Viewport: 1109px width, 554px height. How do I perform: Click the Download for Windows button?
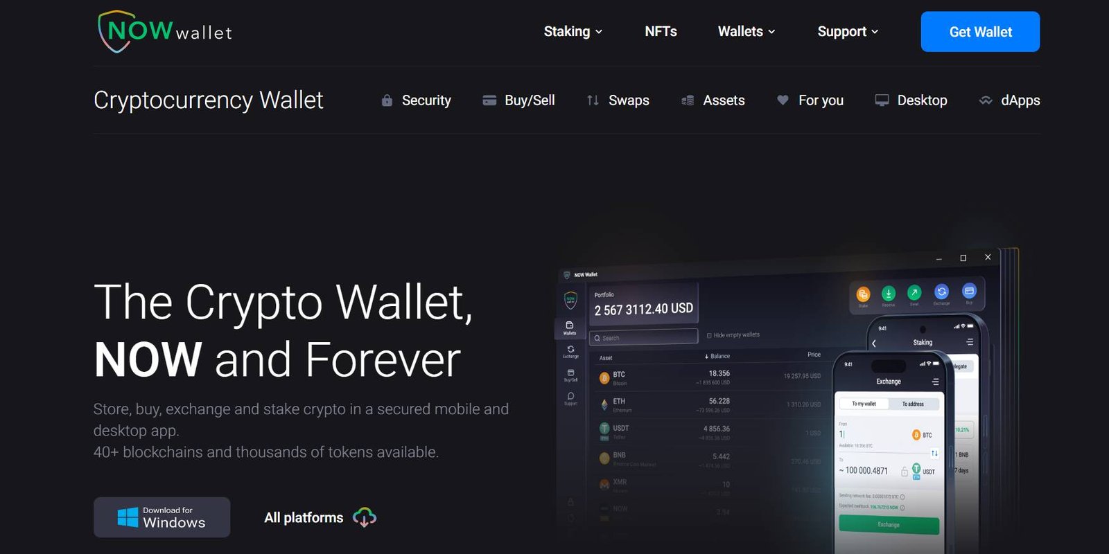(x=162, y=517)
